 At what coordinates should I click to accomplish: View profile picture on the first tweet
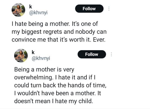pos(18,10)
